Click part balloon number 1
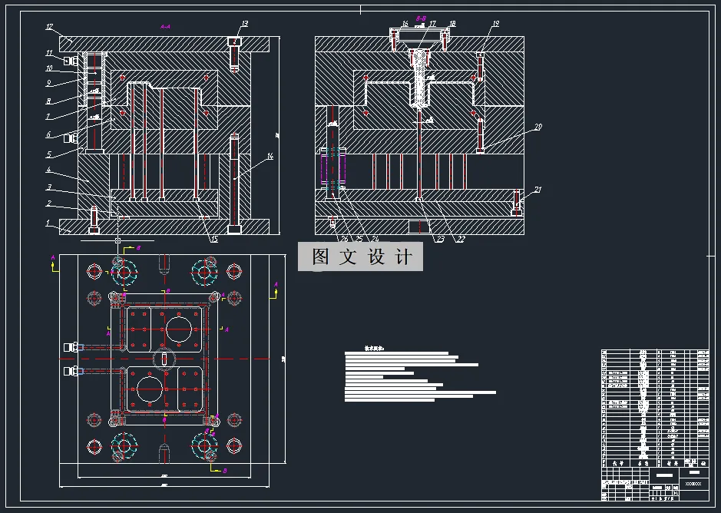 click(x=48, y=223)
